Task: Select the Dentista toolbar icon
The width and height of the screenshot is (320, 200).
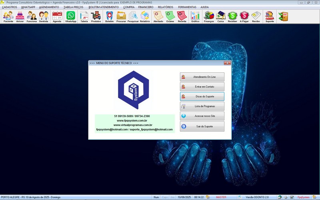Action: point(44,16)
